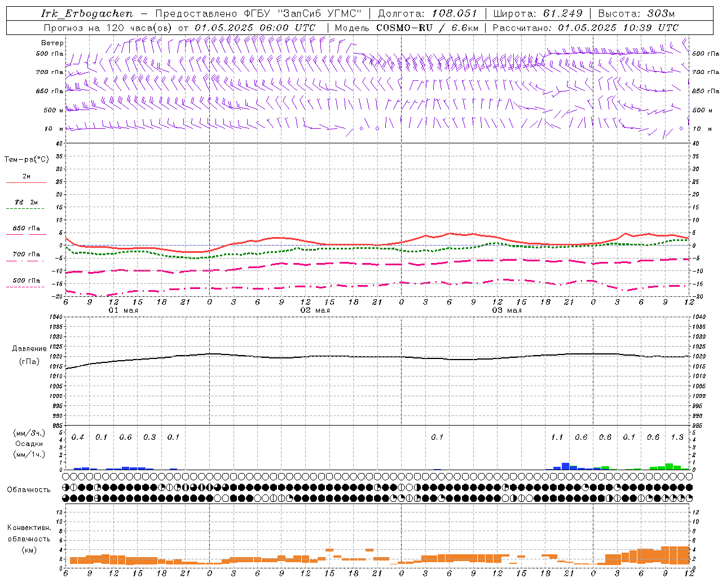722x578 pixels.
Task: Click the Модель COSMO-RU / 6.6км label
Action: 407,28
